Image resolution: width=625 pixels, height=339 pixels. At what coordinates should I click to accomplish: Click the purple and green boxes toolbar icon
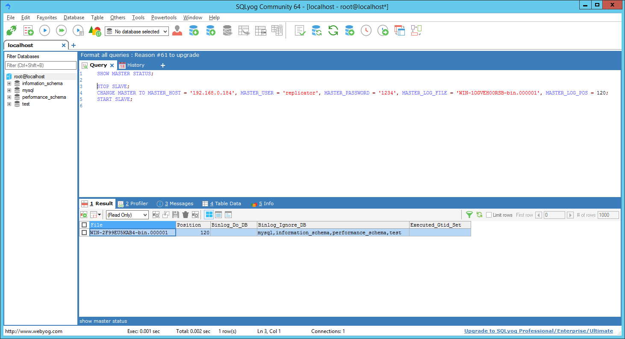pos(416,30)
